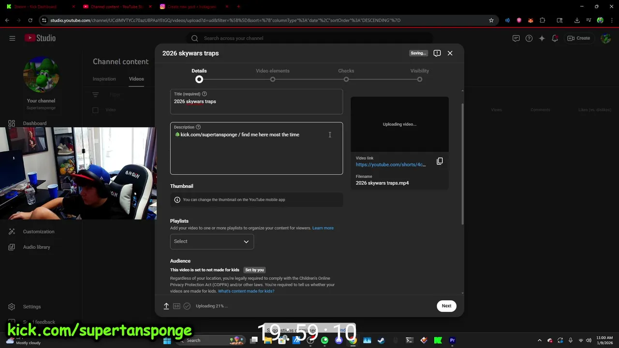Expand the Playlists Select dropdown
This screenshot has height=348, width=619.
[212, 241]
